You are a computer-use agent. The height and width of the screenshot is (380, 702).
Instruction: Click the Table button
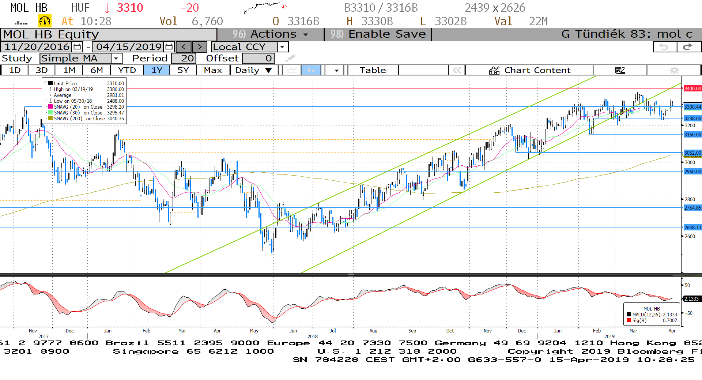pyautogui.click(x=373, y=70)
